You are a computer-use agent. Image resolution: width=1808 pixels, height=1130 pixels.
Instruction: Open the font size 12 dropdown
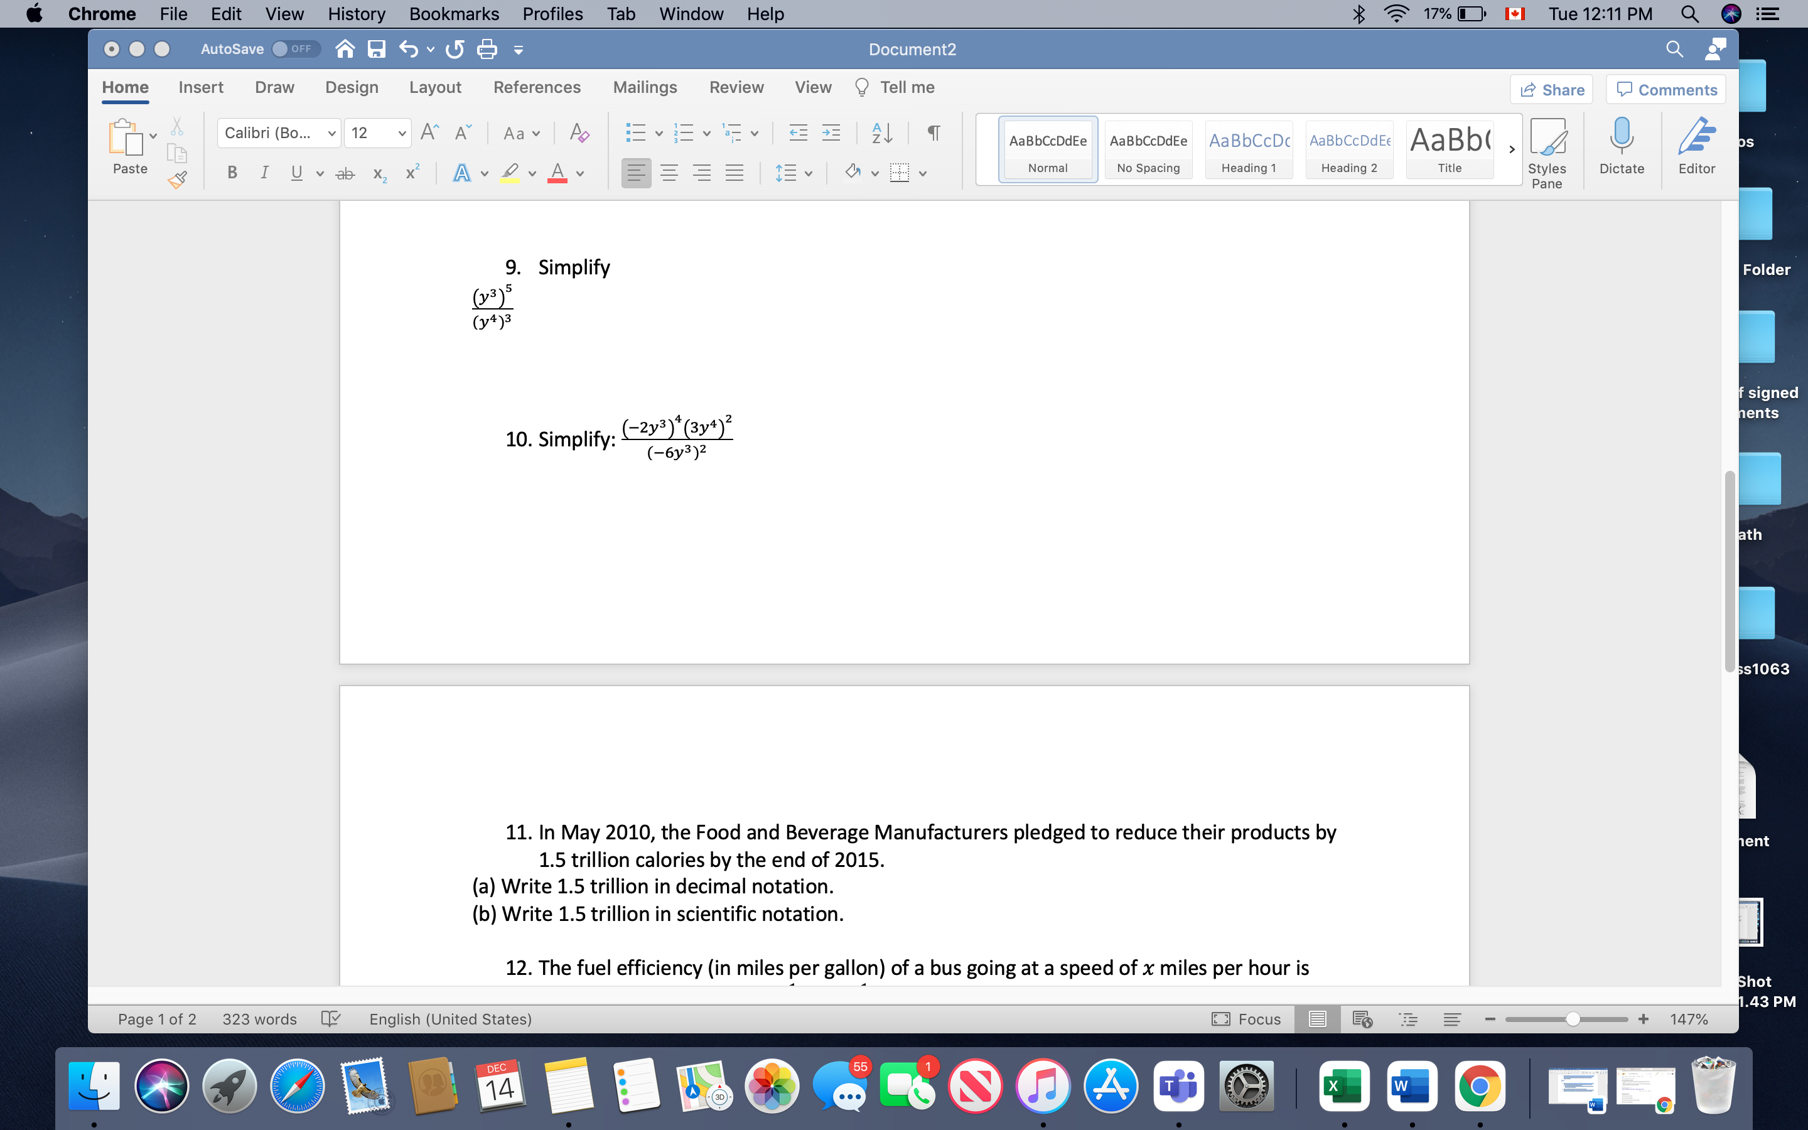coord(402,133)
